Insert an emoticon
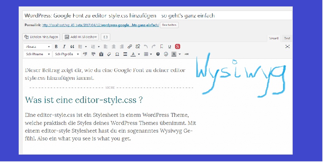Image resolution: width=323 pixels, height=162 pixels. pyautogui.click(x=166, y=54)
